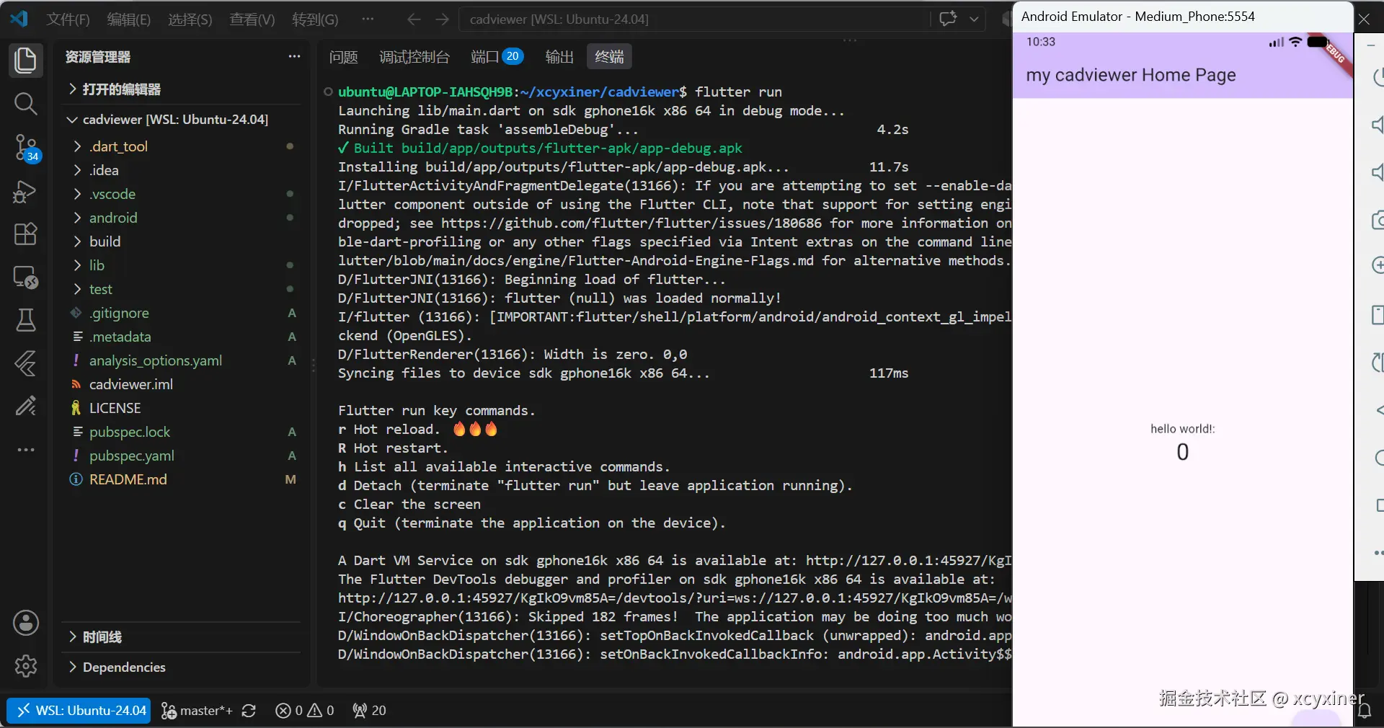
Task: Open the Explorer view in the activity bar
Action: pos(25,60)
